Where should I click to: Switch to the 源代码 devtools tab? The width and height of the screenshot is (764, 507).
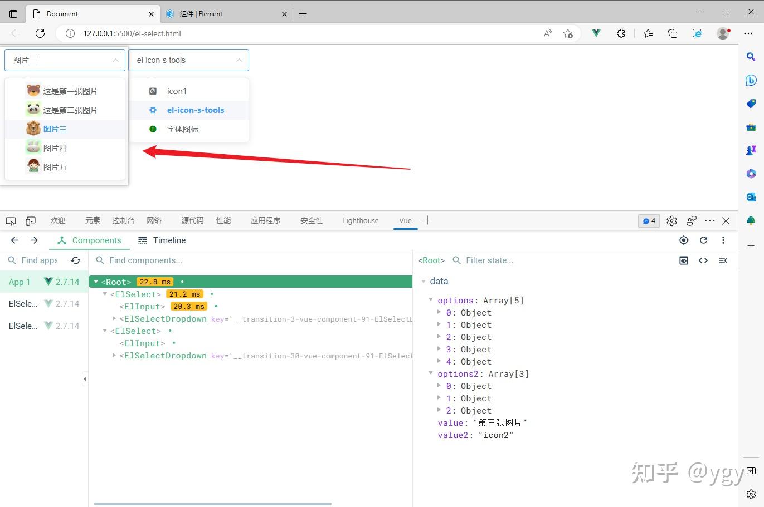[192, 221]
